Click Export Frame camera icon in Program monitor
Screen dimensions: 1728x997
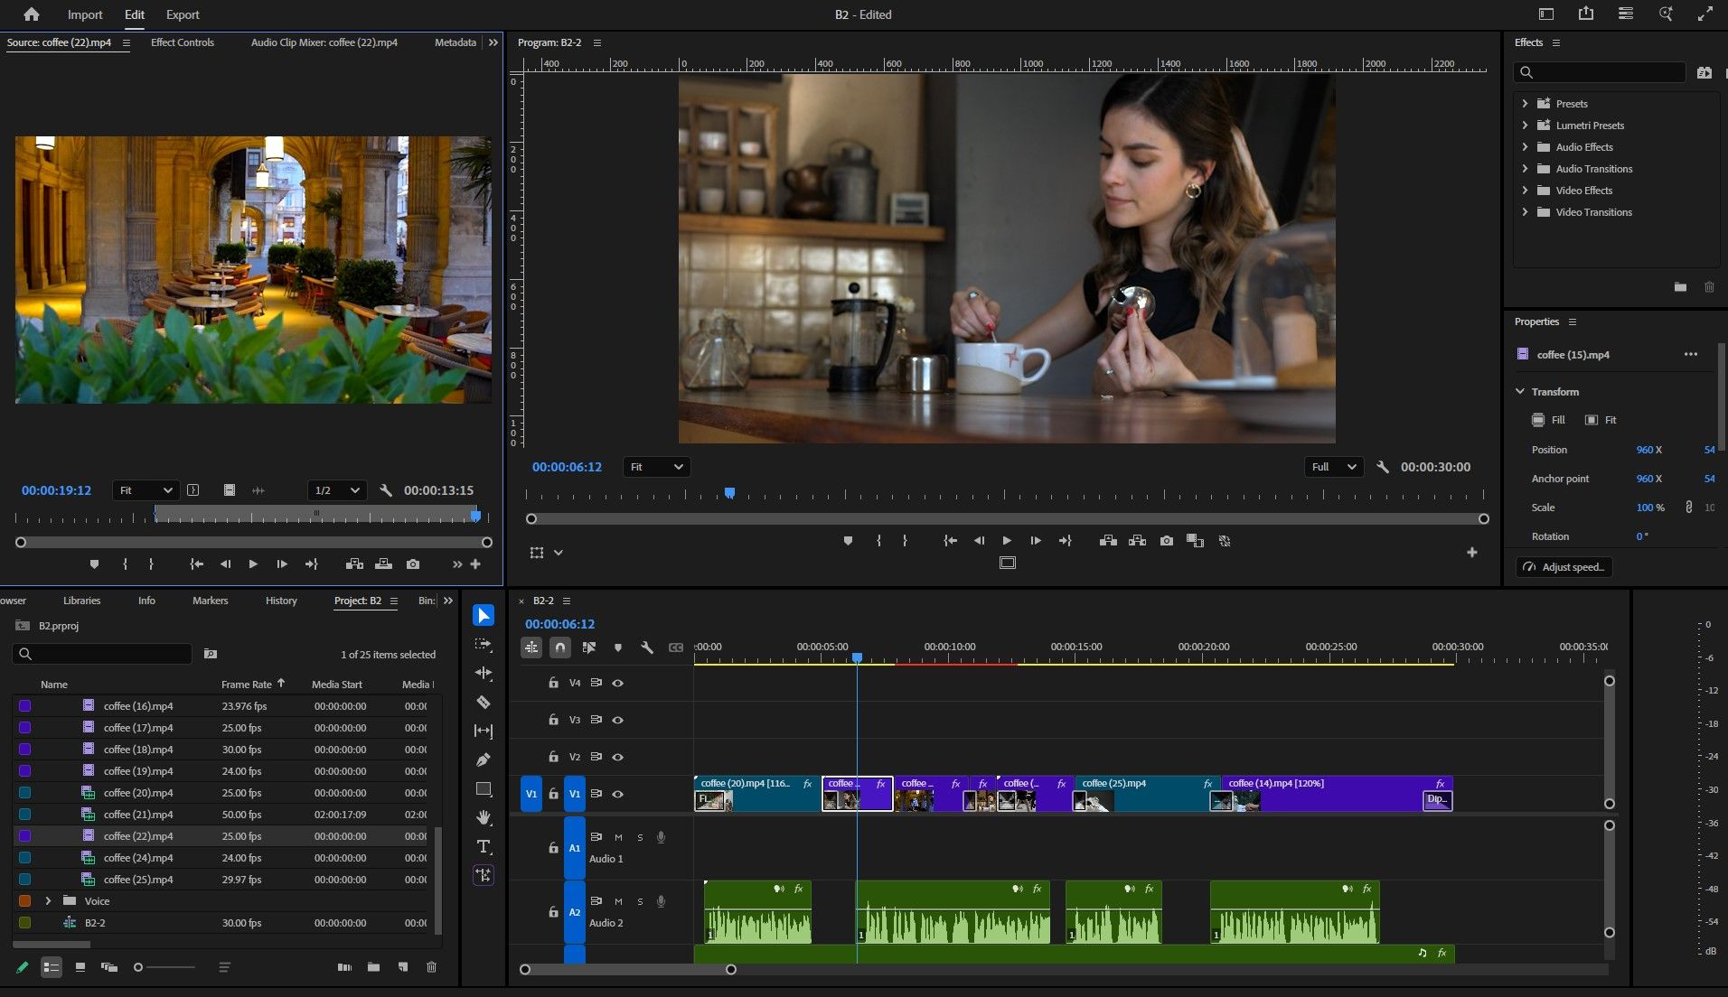tap(1167, 541)
